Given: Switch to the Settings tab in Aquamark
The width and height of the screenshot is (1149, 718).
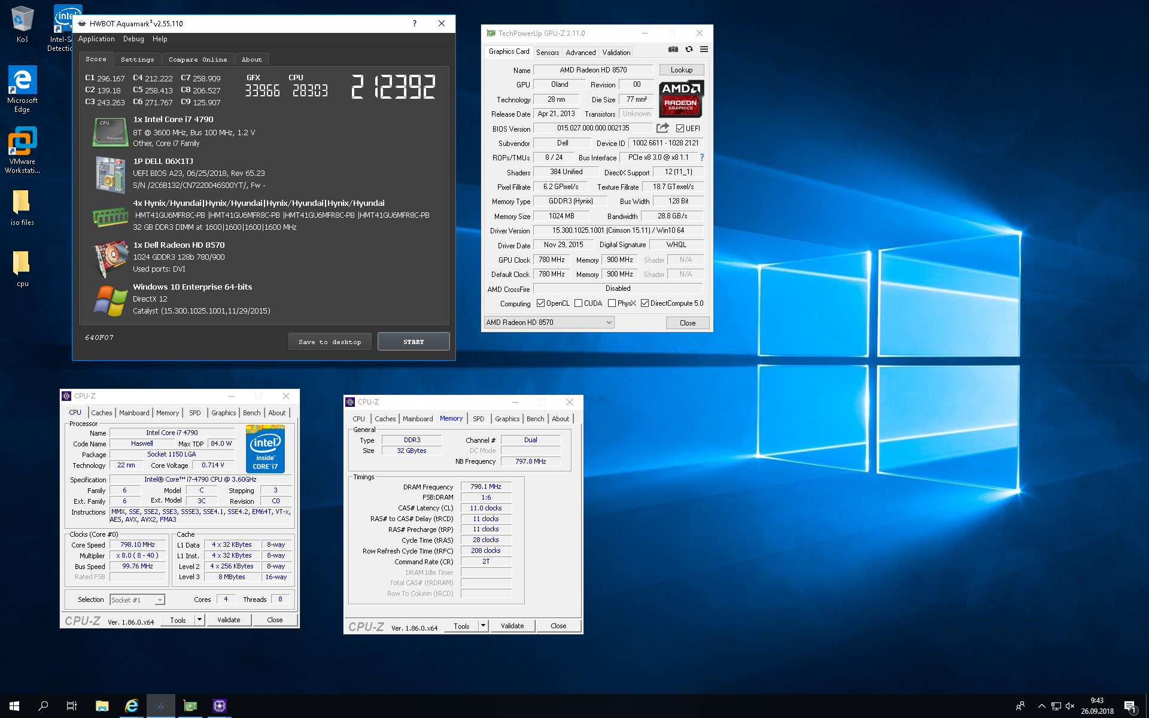Looking at the screenshot, I should pos(137,59).
